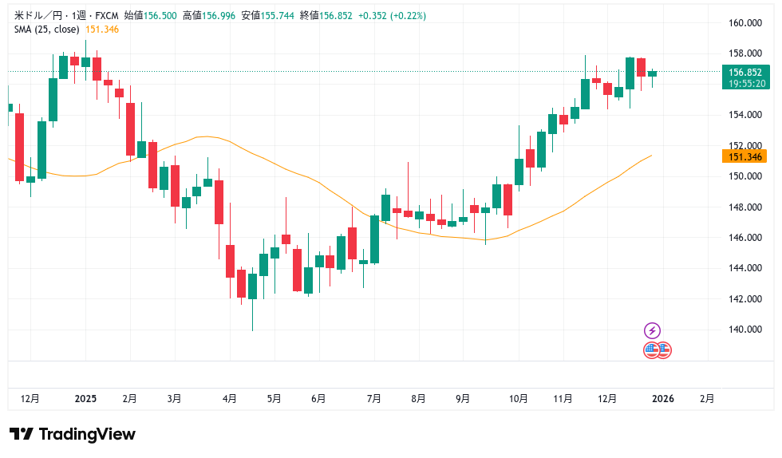Click the 19:55:20 bar countdown timer
The image size is (782, 458).
(743, 83)
